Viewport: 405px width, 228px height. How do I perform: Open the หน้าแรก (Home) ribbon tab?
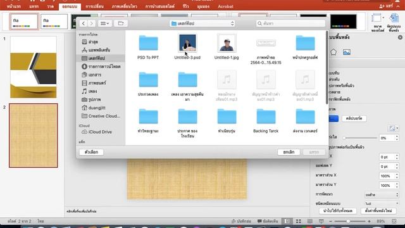point(14,6)
